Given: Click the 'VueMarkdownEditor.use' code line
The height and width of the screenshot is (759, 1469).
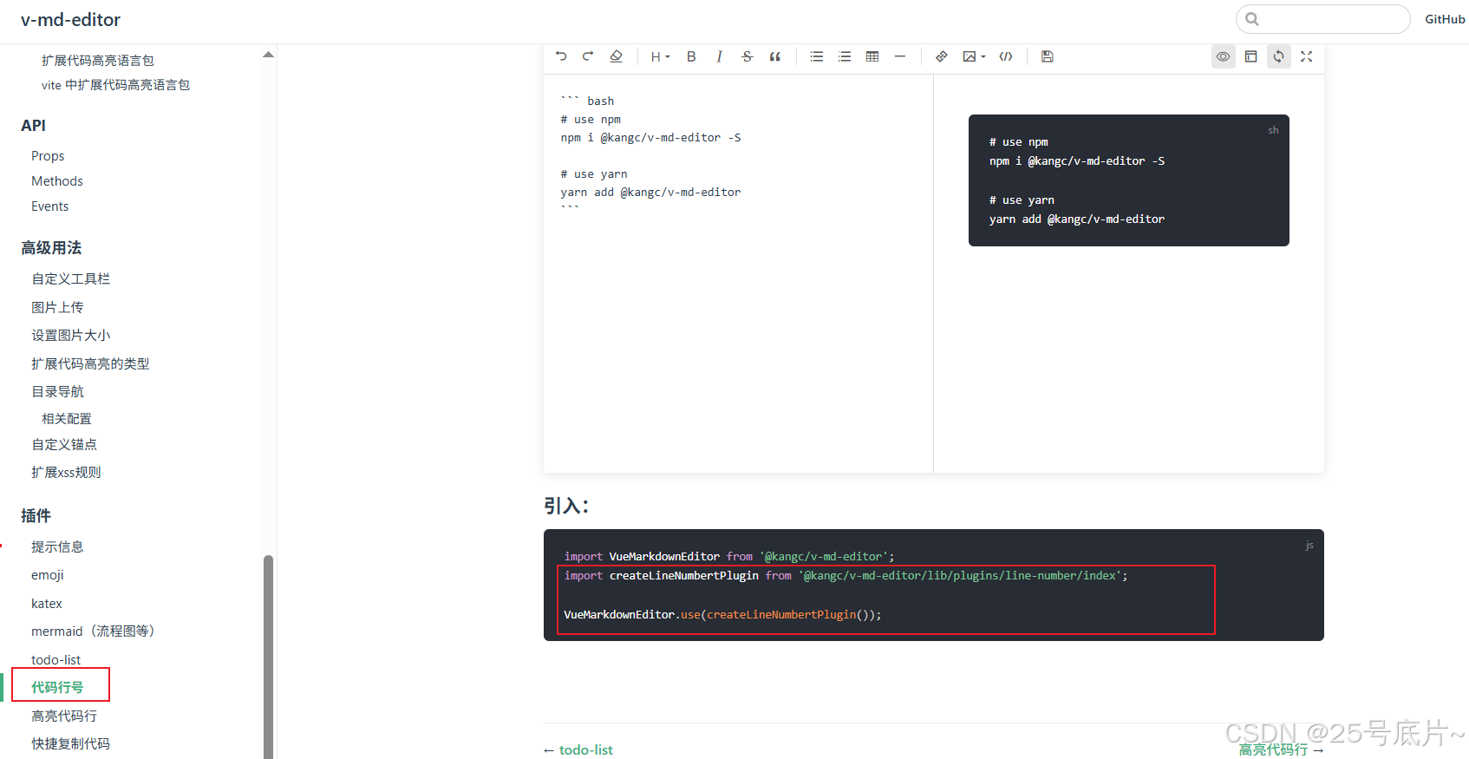Looking at the screenshot, I should coord(722,614).
